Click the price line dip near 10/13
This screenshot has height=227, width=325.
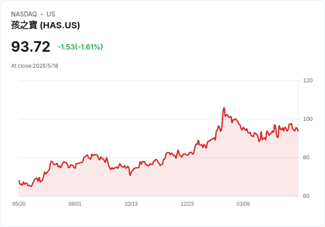tap(130, 175)
